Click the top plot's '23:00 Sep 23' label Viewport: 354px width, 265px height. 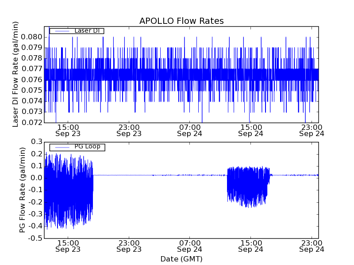click(x=129, y=130)
